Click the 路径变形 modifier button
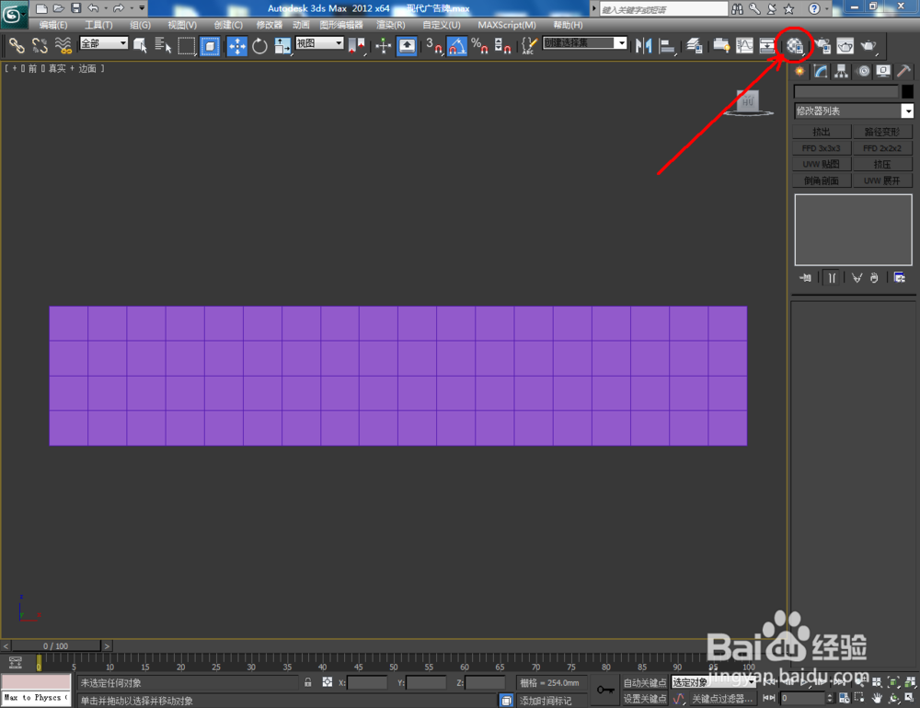The image size is (920, 708). 882,132
